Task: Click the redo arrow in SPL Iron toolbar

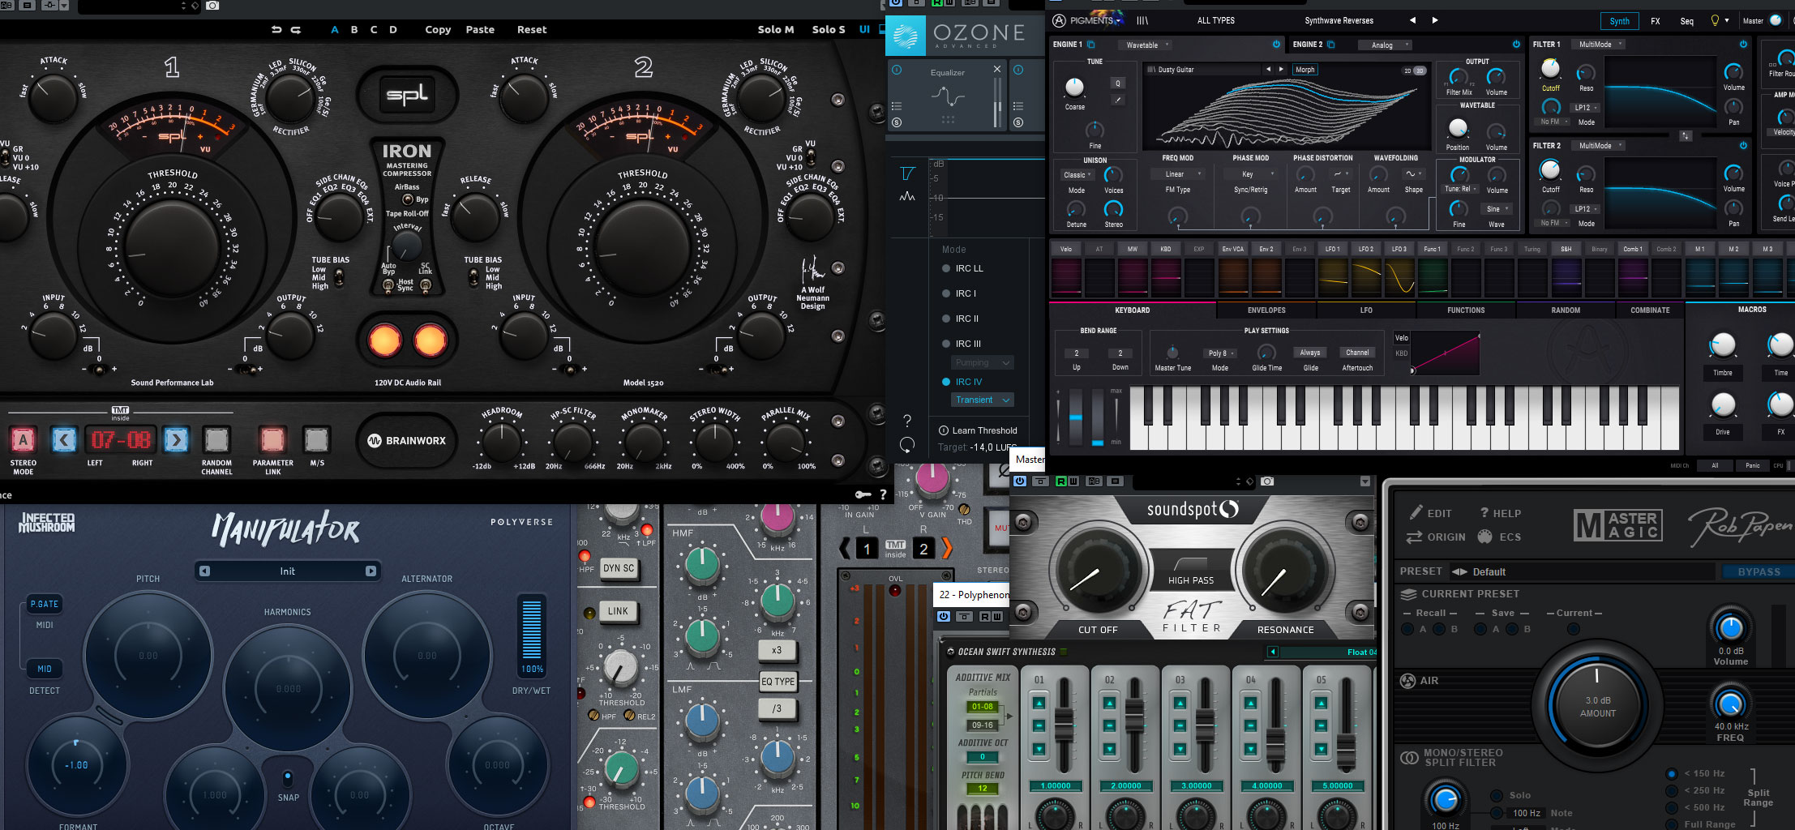Action: [296, 30]
